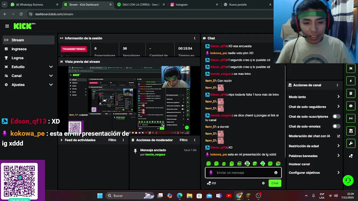The image size is (358, 201).
Task: Open the notes panel icon in right sidebar
Action: coord(351,93)
